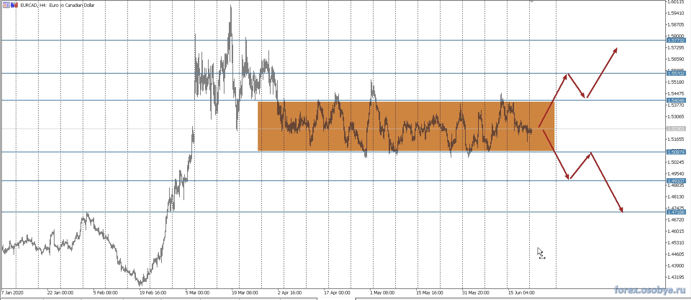Select the 1.47188 horizontal level label
The height and width of the screenshot is (300, 691).
click(x=676, y=212)
